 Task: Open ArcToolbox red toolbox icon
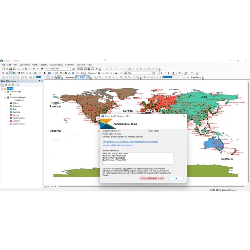89,69
